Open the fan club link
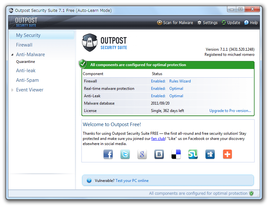 tap(158, 139)
